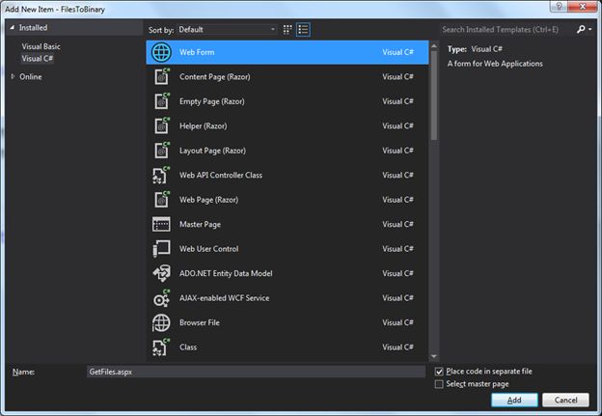Select the Class template label

(x=188, y=347)
